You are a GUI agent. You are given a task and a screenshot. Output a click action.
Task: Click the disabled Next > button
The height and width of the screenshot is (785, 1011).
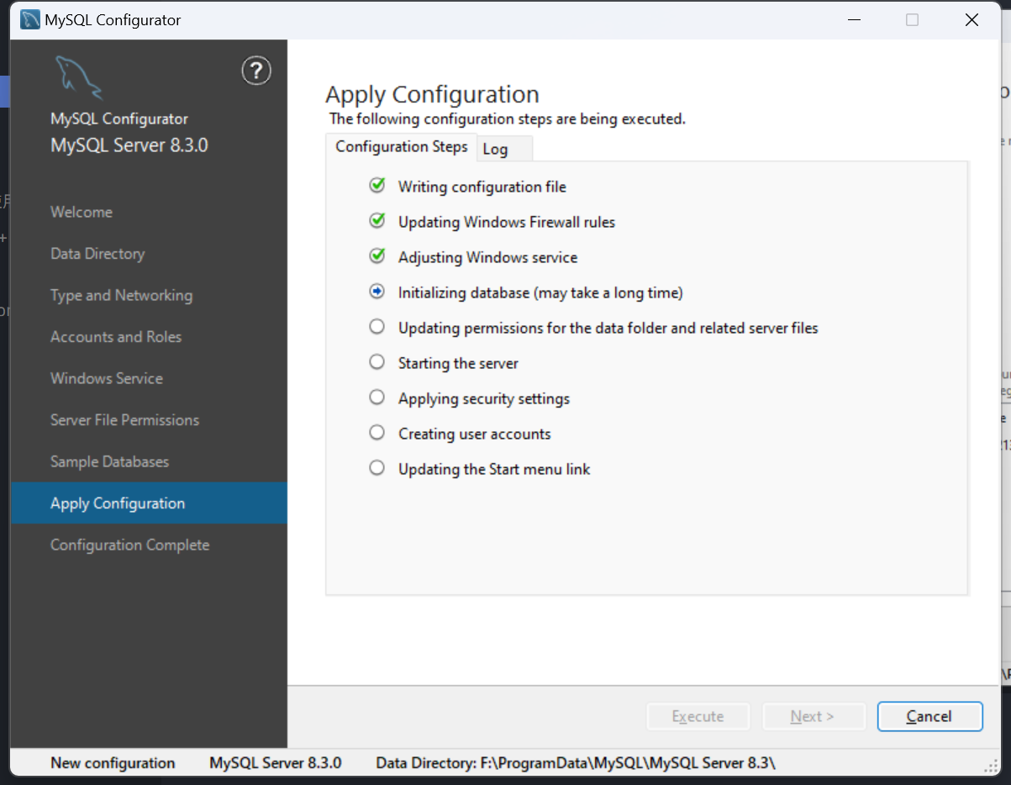[813, 716]
